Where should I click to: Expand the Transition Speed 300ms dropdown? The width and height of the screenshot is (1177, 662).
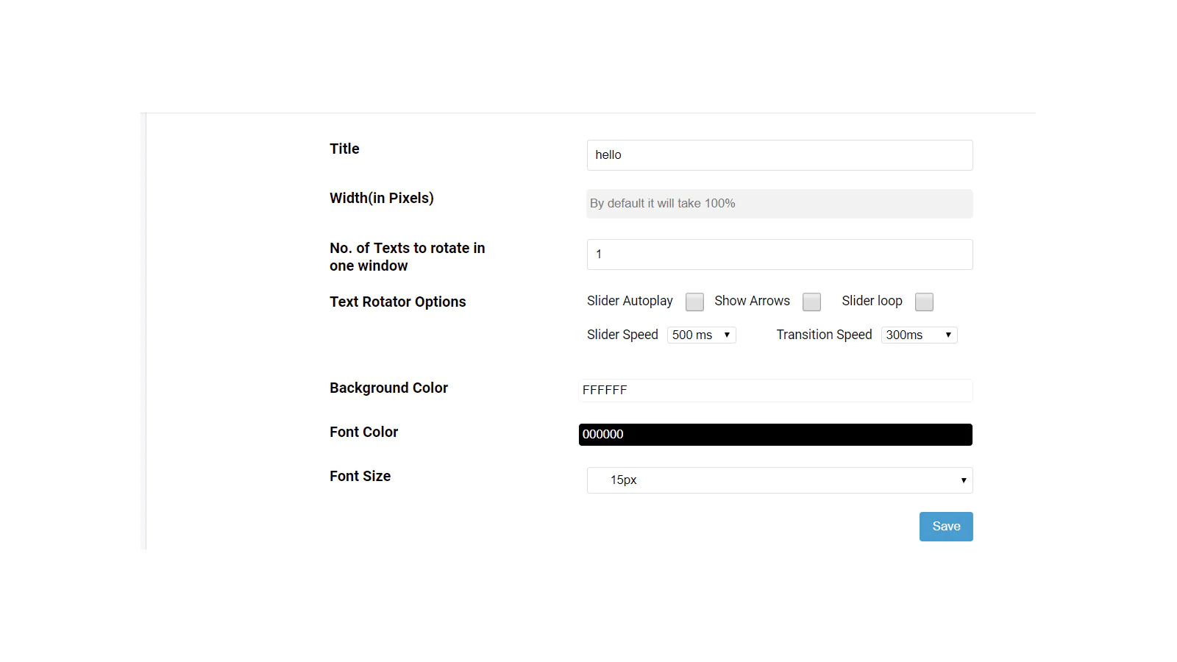pyautogui.click(x=919, y=335)
